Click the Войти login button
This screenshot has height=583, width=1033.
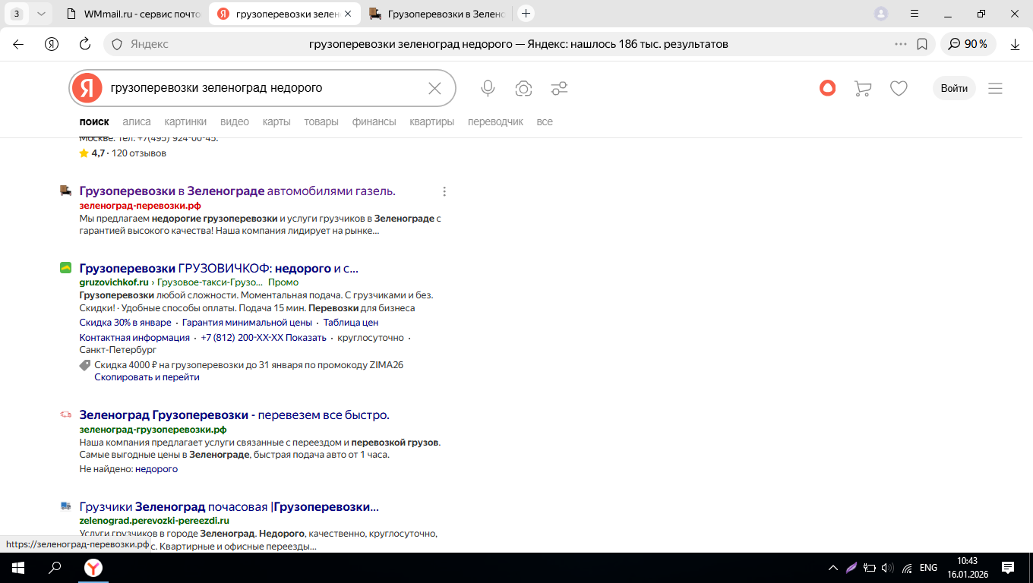coord(954,88)
